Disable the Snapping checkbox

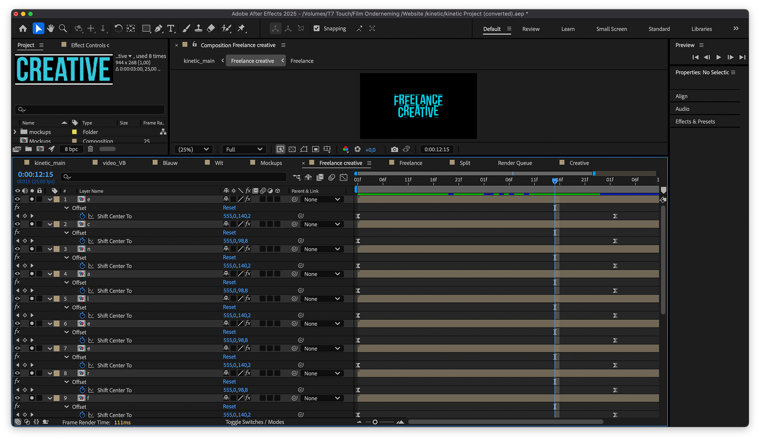(x=317, y=28)
